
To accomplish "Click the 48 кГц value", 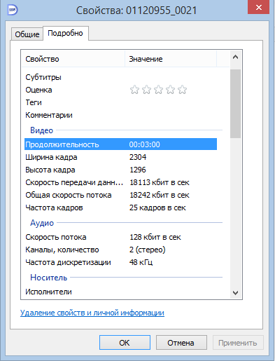I will coord(141,262).
